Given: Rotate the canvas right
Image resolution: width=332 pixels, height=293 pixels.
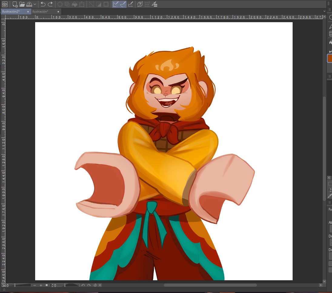Looking at the screenshot, I should (89, 285).
